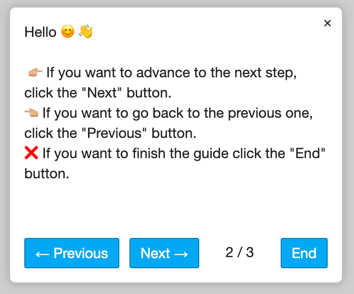Click the right arrow on the Next button
Image resolution: width=354 pixels, height=294 pixels.
pos(181,254)
